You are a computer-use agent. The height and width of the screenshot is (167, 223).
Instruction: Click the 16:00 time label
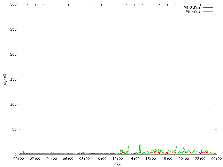point(151,159)
